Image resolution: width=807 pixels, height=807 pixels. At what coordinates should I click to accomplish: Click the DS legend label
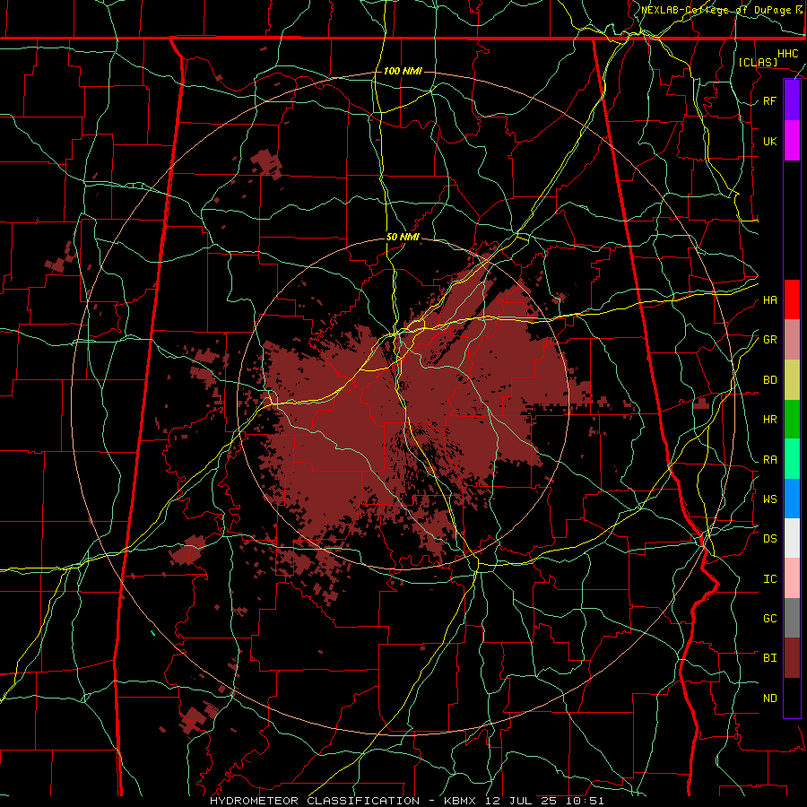(x=769, y=539)
